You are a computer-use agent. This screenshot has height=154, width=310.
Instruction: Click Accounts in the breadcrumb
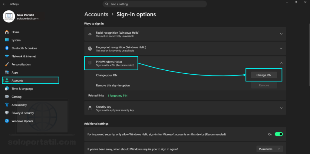click(96, 14)
